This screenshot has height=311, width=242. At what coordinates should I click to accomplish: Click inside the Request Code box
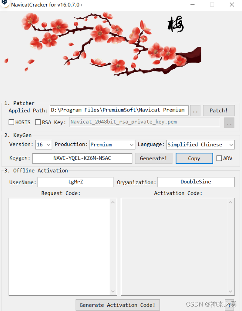coord(59,247)
